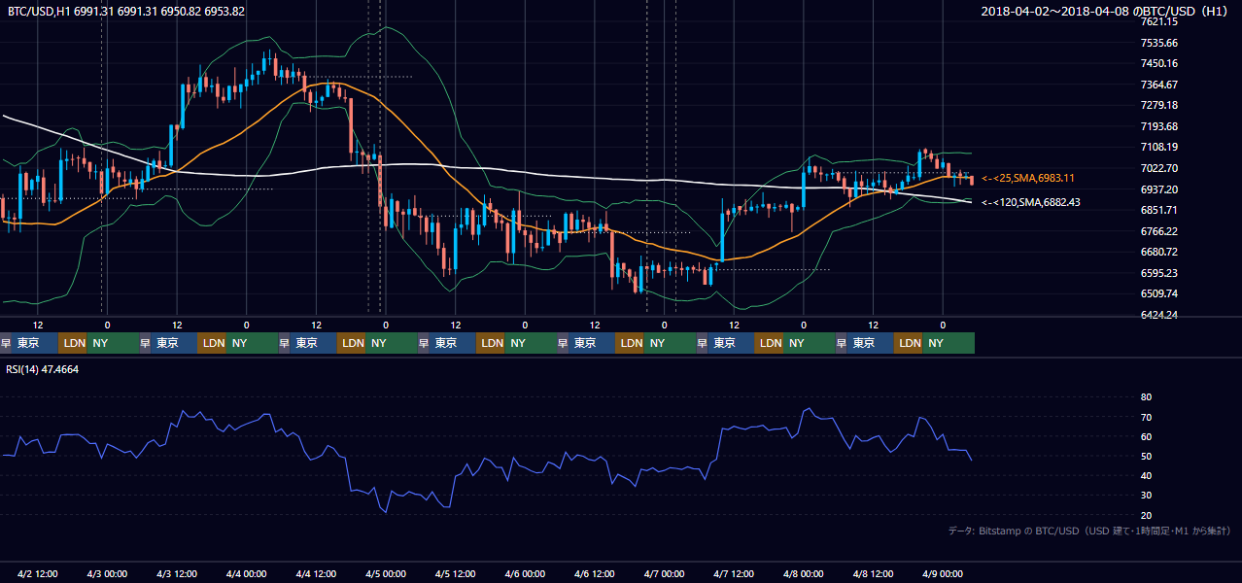This screenshot has height=583, width=1242.
Task: Select price axis label 7279.18
Action: (x=1159, y=105)
